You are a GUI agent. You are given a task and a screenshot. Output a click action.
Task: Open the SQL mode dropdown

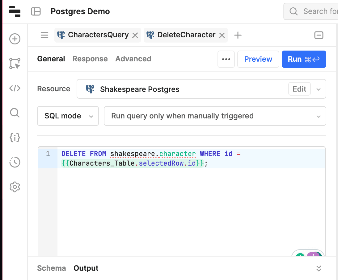68,116
